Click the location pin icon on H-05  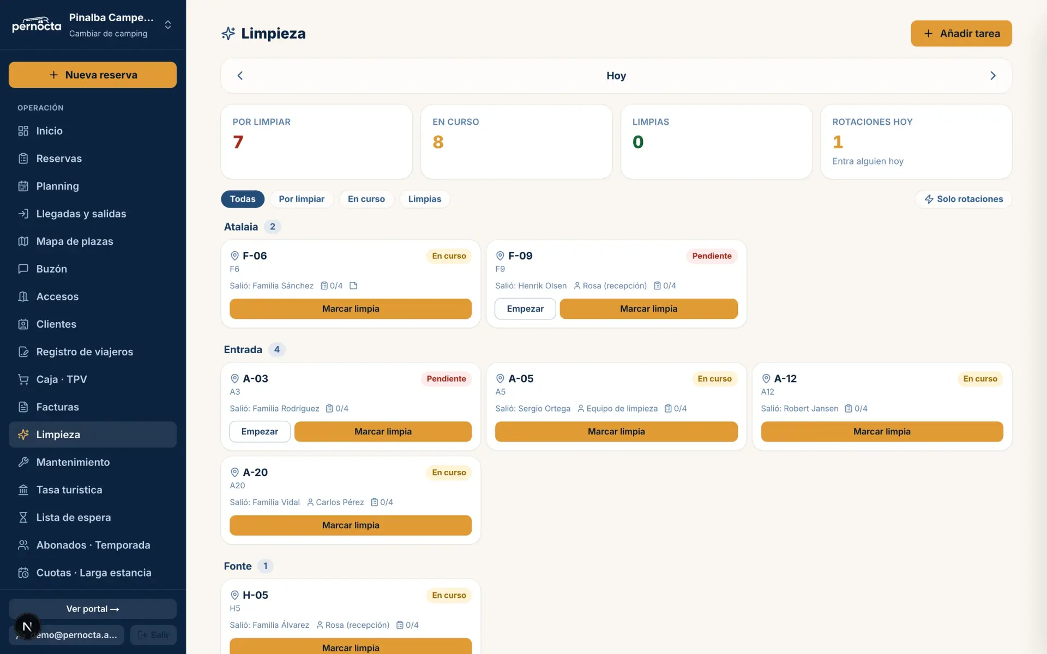pyautogui.click(x=234, y=595)
